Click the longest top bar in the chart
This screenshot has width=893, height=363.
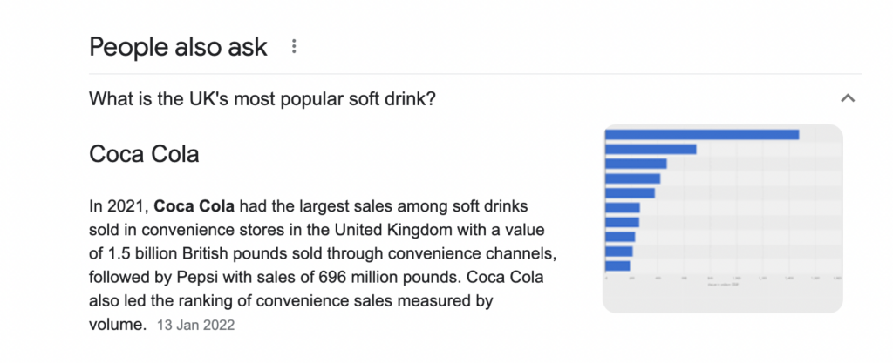(702, 135)
